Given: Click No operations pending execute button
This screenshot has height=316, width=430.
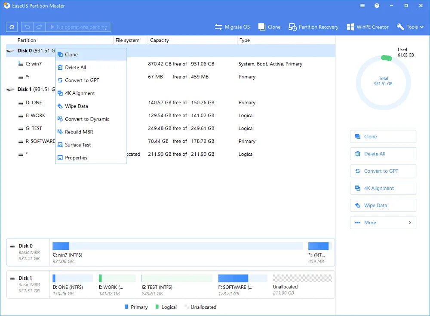Looking at the screenshot, I should click(x=78, y=27).
